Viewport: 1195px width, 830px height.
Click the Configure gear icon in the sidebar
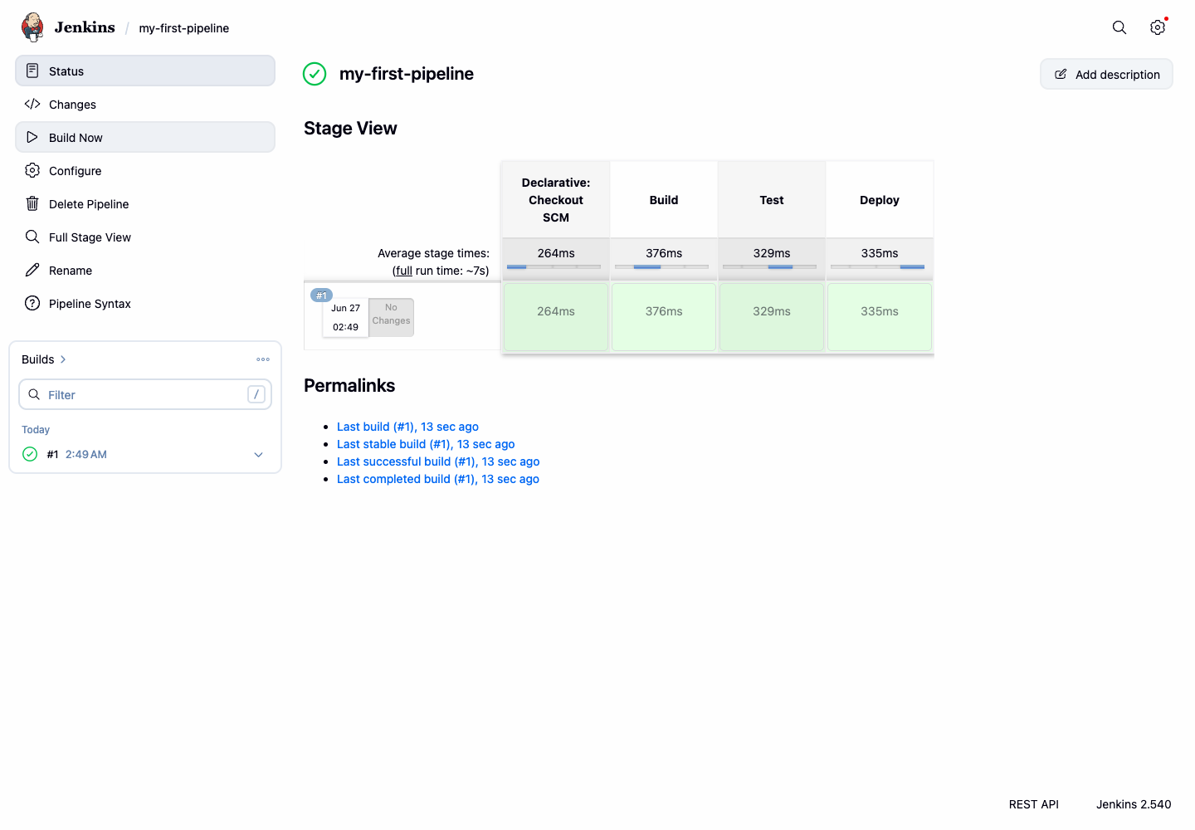pyautogui.click(x=32, y=170)
